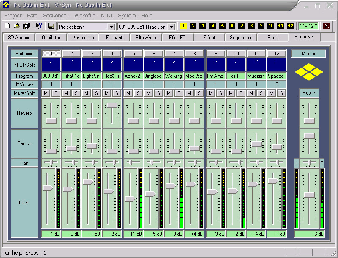The width and height of the screenshot is (338, 258).
Task: Click the VirSyn yellow diamond master logo
Action: [309, 72]
